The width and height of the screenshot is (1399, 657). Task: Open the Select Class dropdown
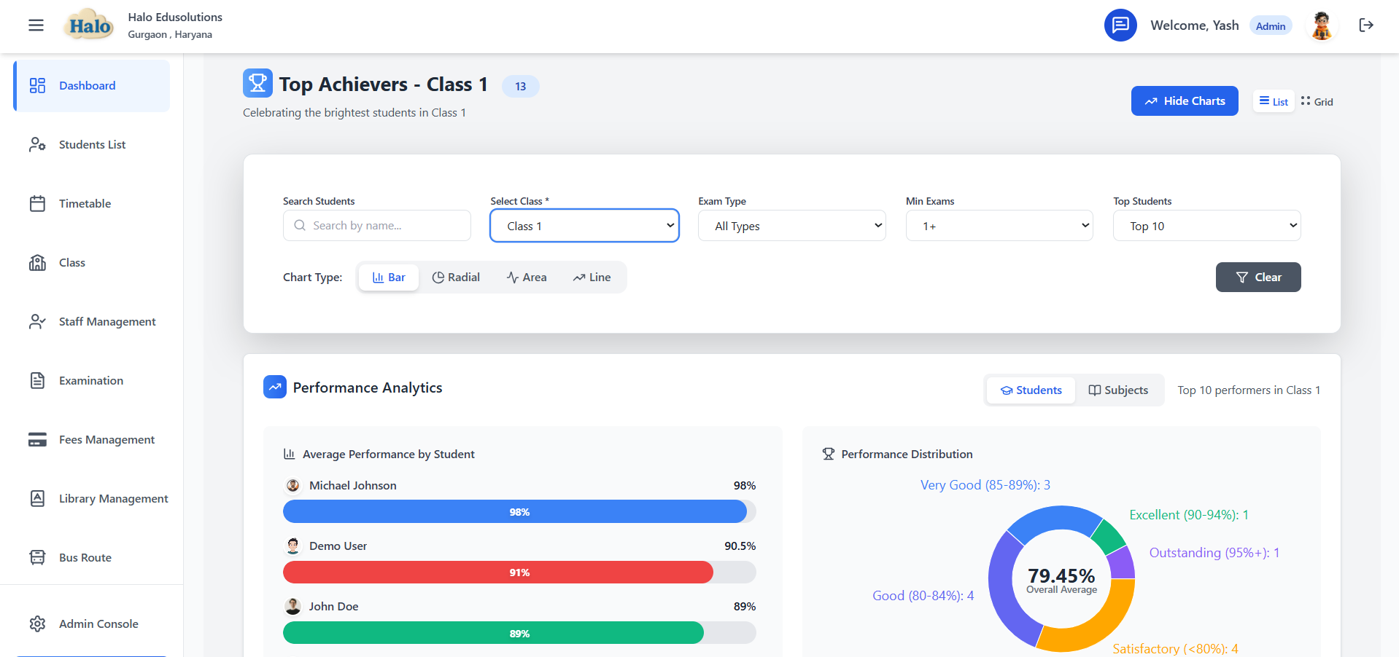click(x=584, y=225)
